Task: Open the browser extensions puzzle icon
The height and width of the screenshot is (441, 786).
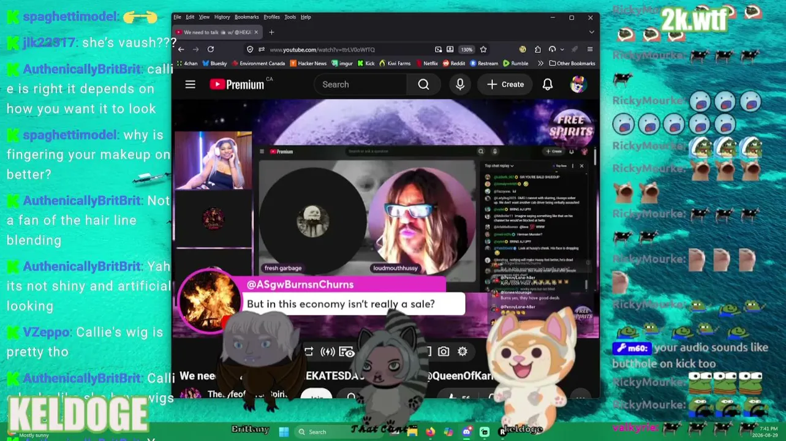Action: tap(537, 50)
